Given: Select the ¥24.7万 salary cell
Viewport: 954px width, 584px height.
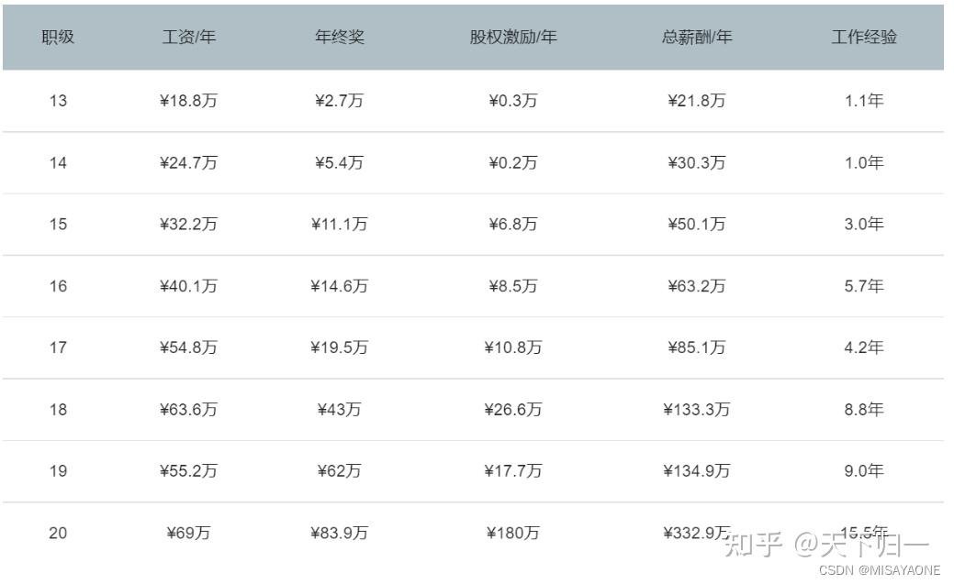Looking at the screenshot, I should click(x=189, y=163).
